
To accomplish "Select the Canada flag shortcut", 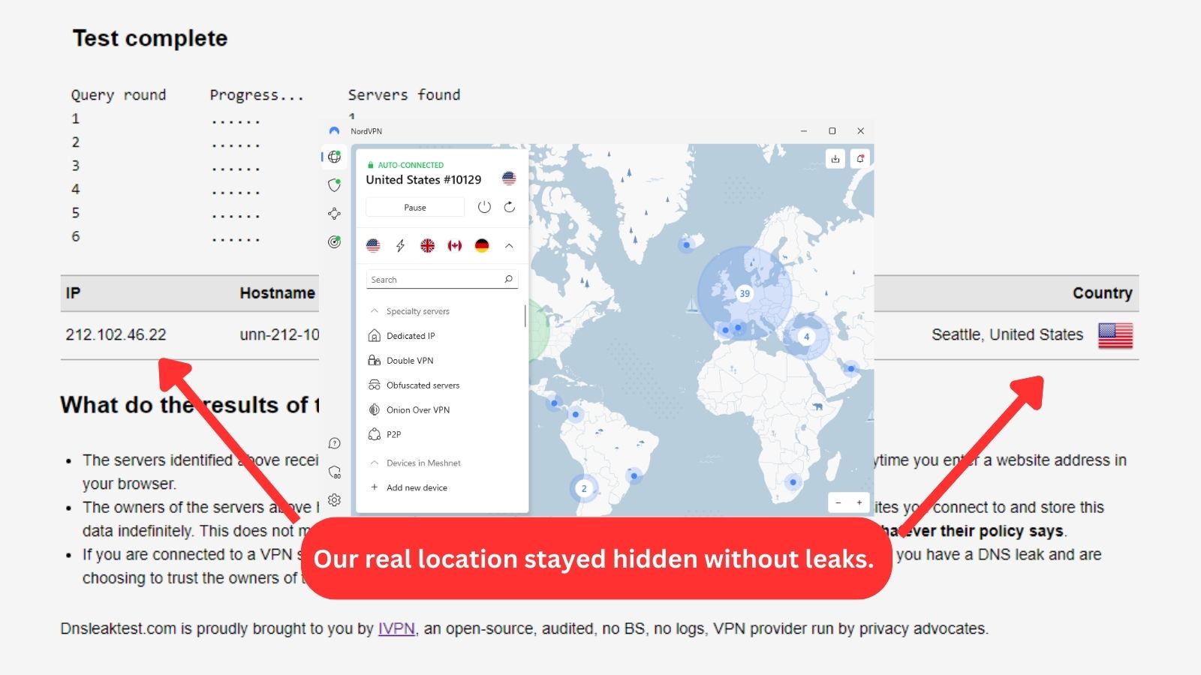I will pyautogui.click(x=455, y=245).
